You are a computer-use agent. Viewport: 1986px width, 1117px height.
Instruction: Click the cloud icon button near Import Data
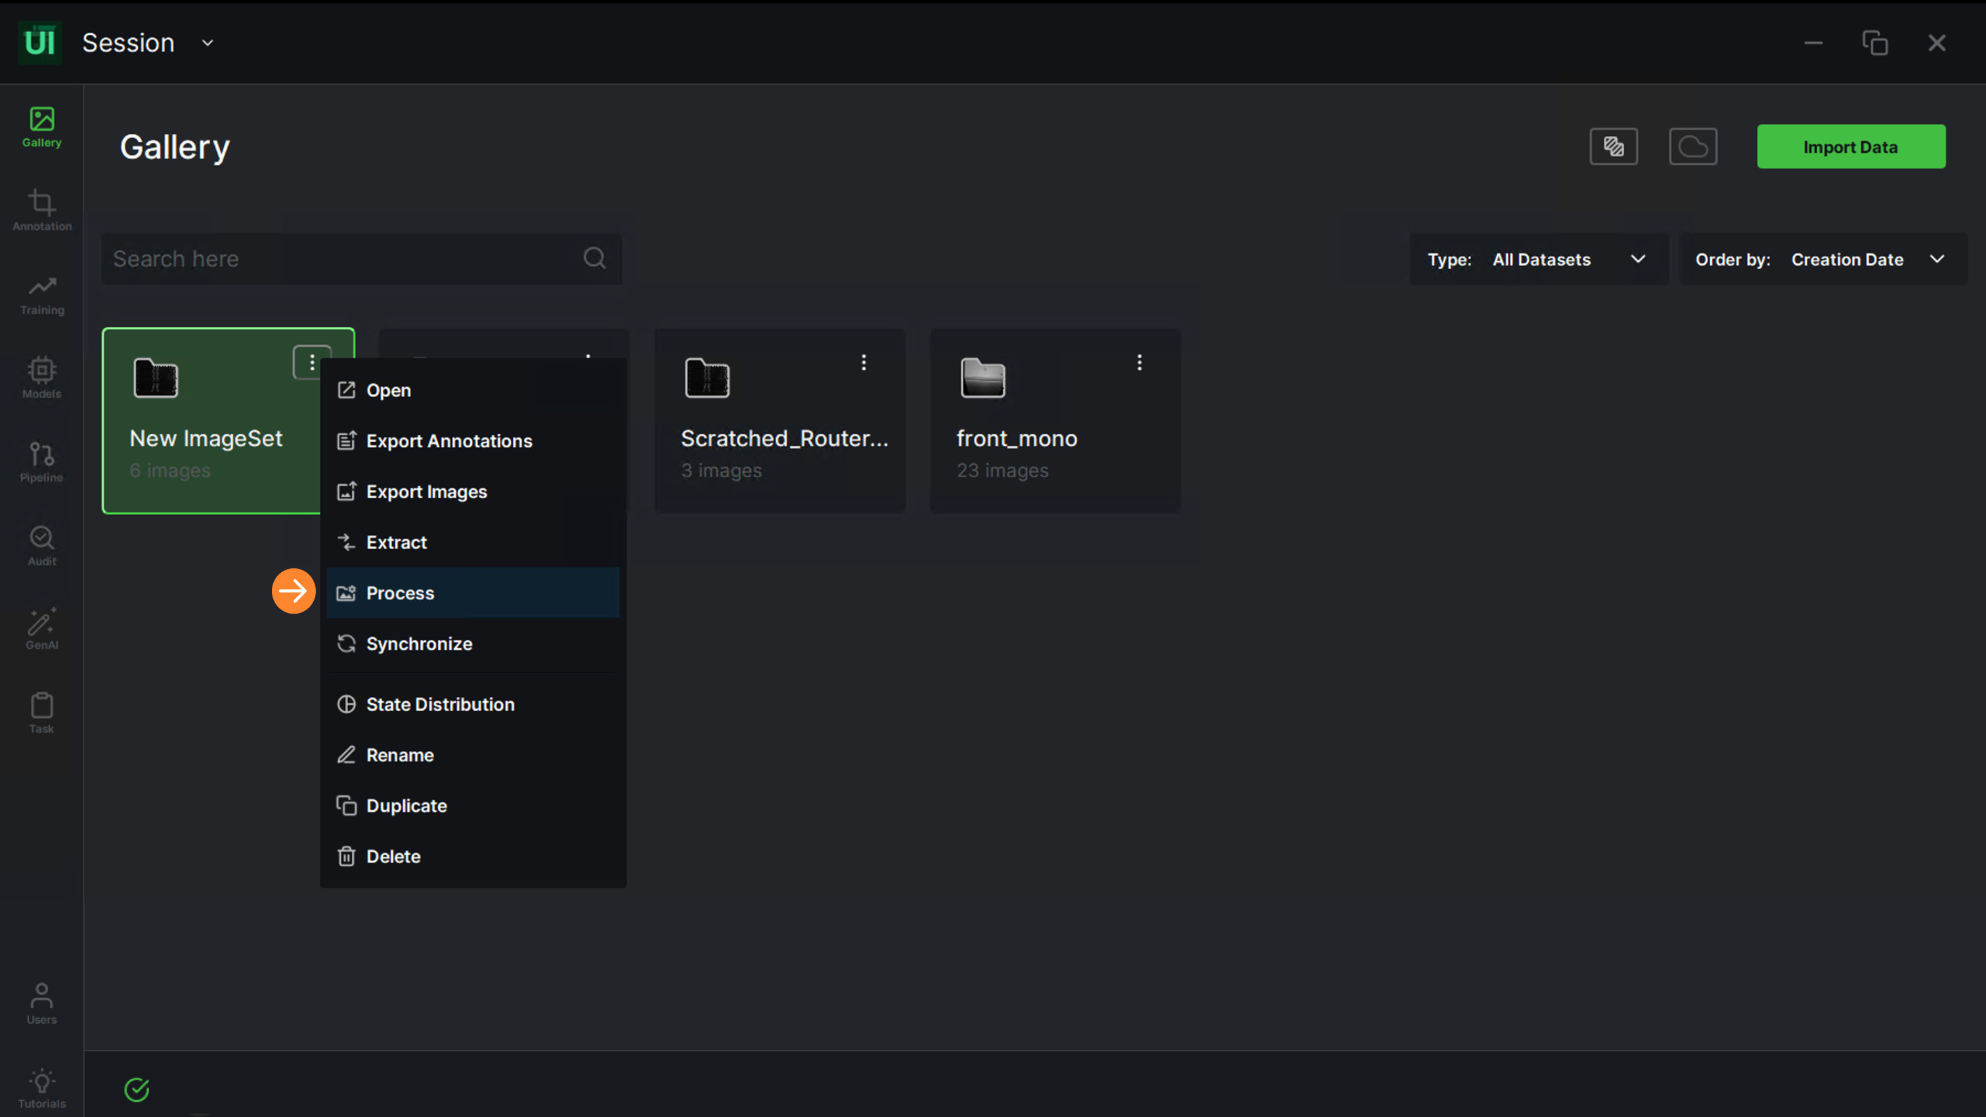click(1692, 146)
